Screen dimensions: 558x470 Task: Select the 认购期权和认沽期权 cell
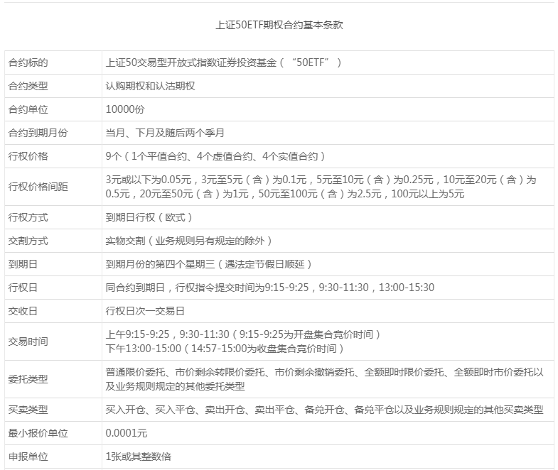coord(150,86)
